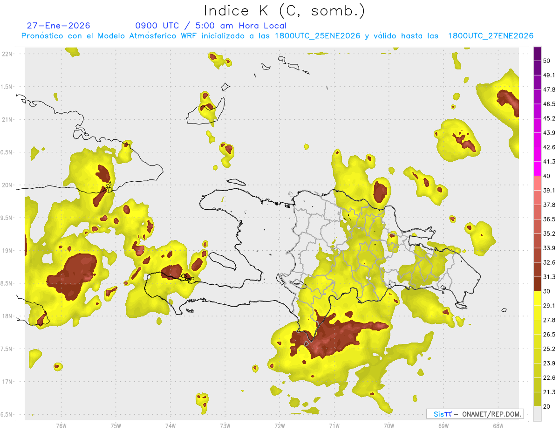
Task: Click the "49.1" color scale value
Action: click(x=549, y=75)
